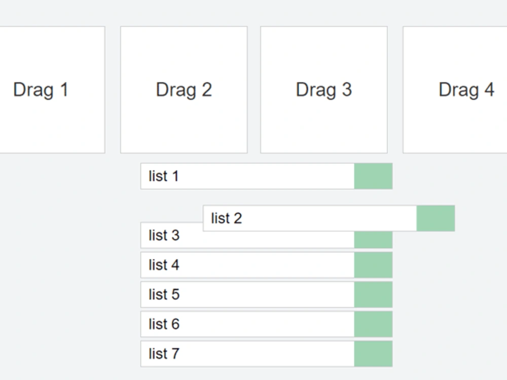This screenshot has width=507, height=380.
Task: Select the list 6 row
Action: 267,324
